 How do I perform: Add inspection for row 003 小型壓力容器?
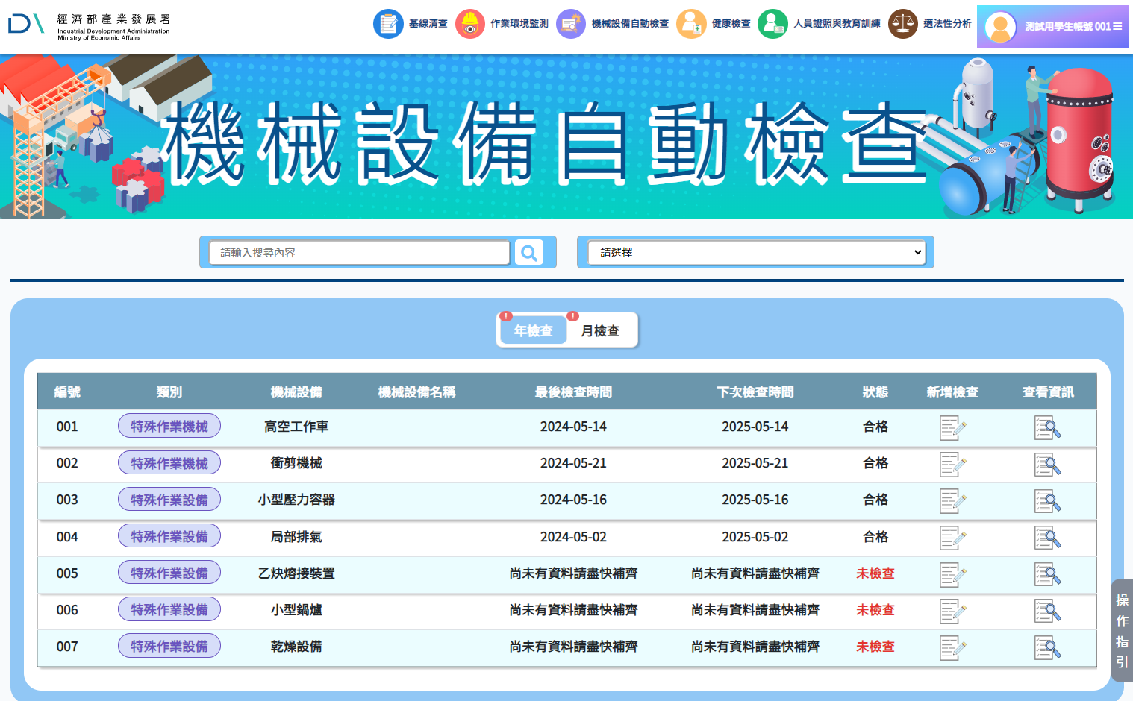click(952, 501)
